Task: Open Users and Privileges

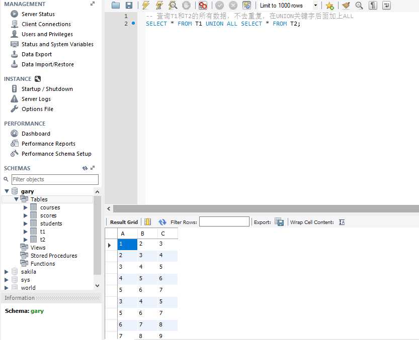Action: [47, 34]
